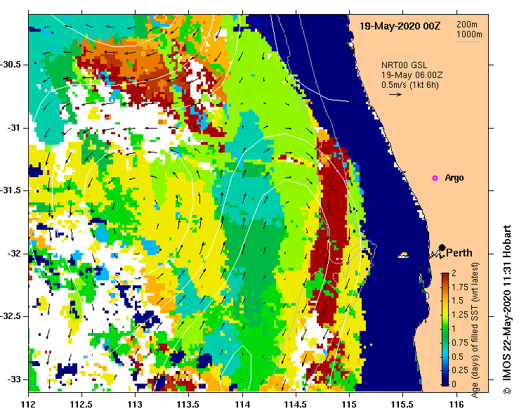Click the latitude axis label '-33'
The image size is (519, 416).
pos(15,379)
